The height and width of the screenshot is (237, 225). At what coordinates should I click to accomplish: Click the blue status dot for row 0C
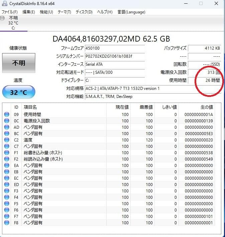click(x=7, y=121)
